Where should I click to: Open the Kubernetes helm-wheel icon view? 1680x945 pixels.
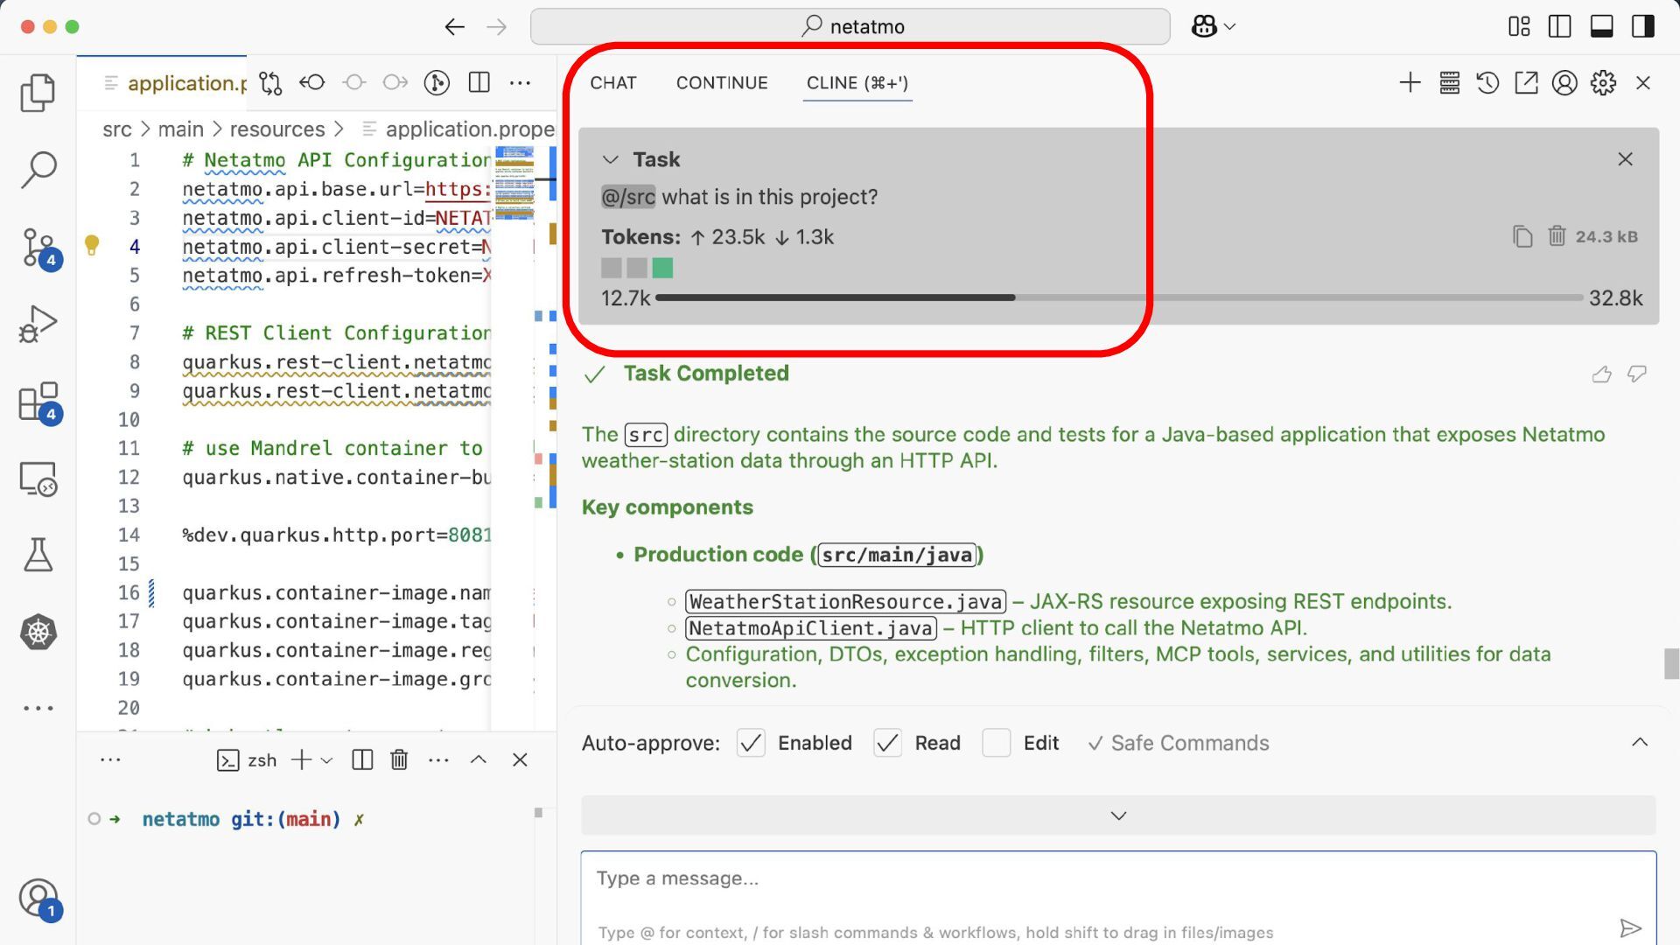38,632
